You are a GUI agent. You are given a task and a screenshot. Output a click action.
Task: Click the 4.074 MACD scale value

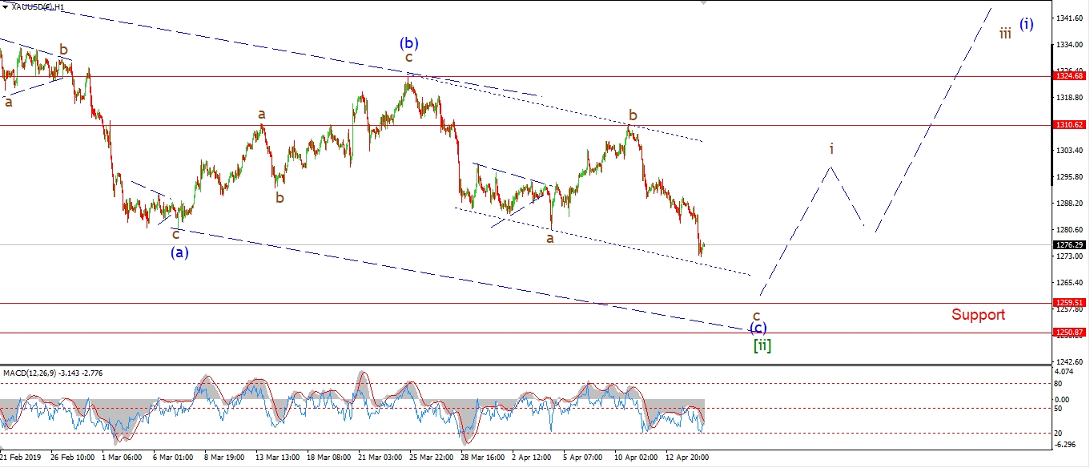point(1066,372)
